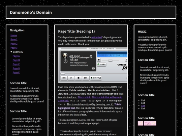Click the MUSIC heading in right sidebar
Viewport: 182px width, 136px height.
tap(142, 32)
